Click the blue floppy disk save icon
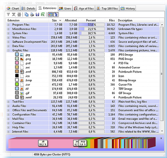167x158 pixels. click(37, 14)
